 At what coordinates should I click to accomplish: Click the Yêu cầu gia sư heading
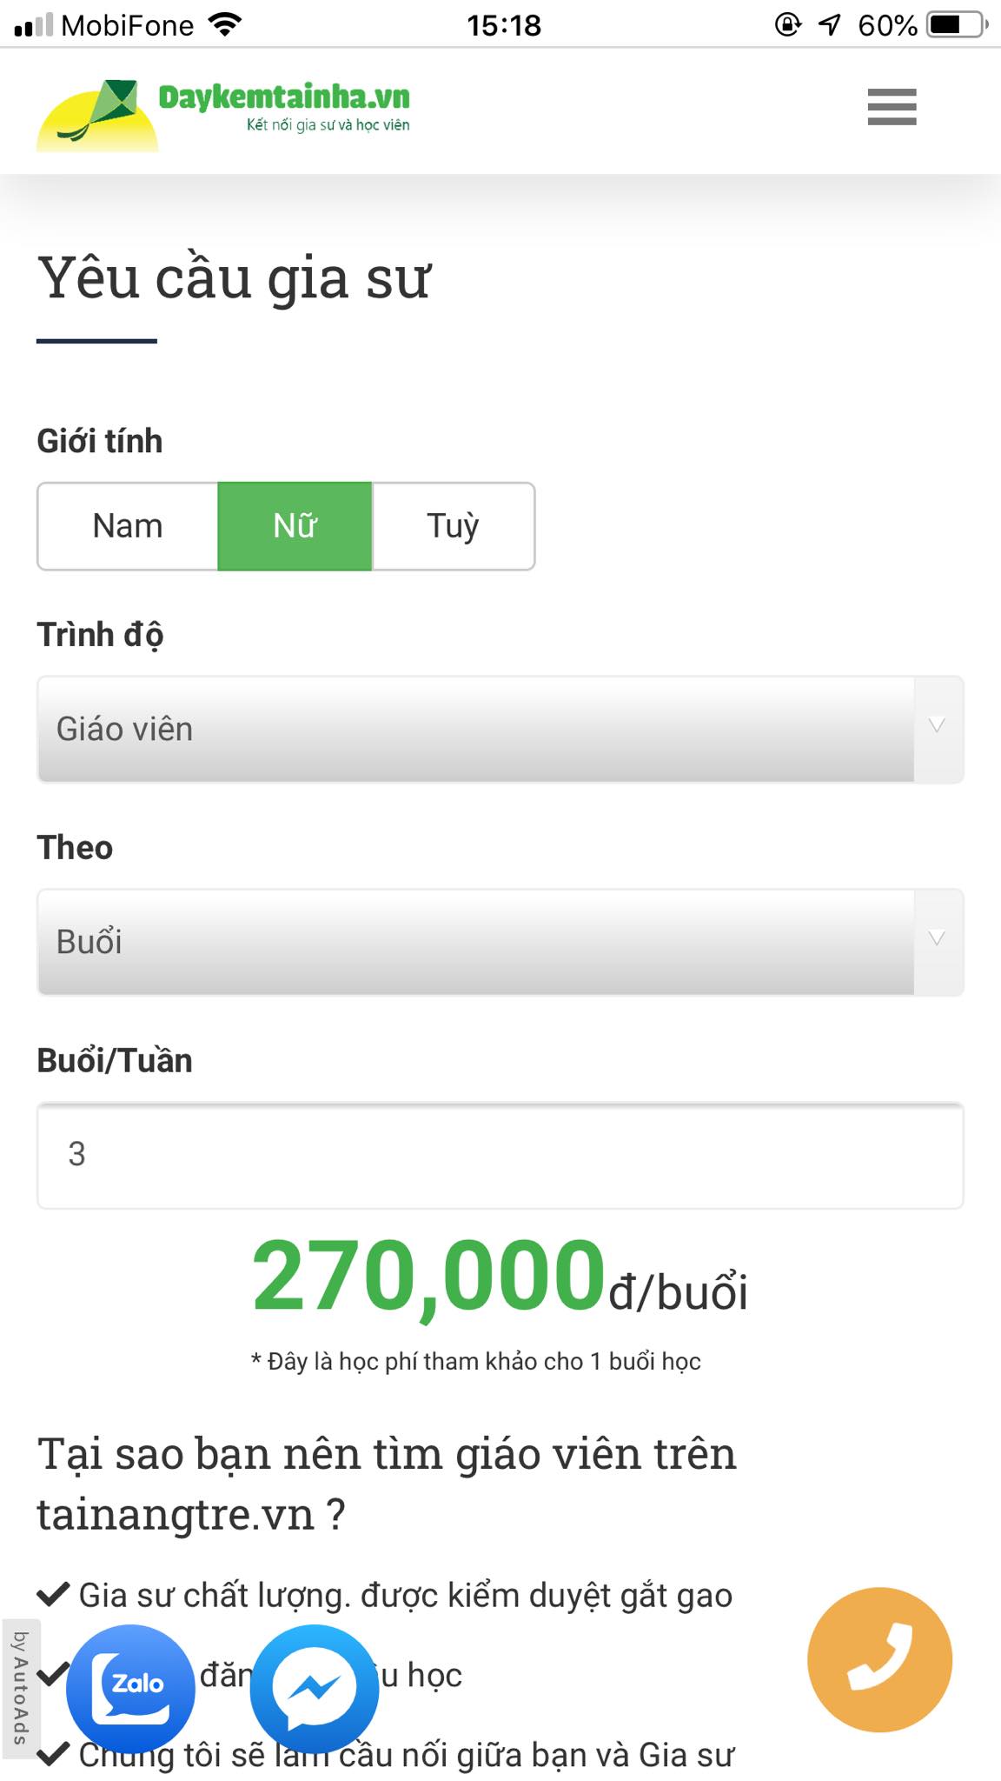click(x=235, y=278)
